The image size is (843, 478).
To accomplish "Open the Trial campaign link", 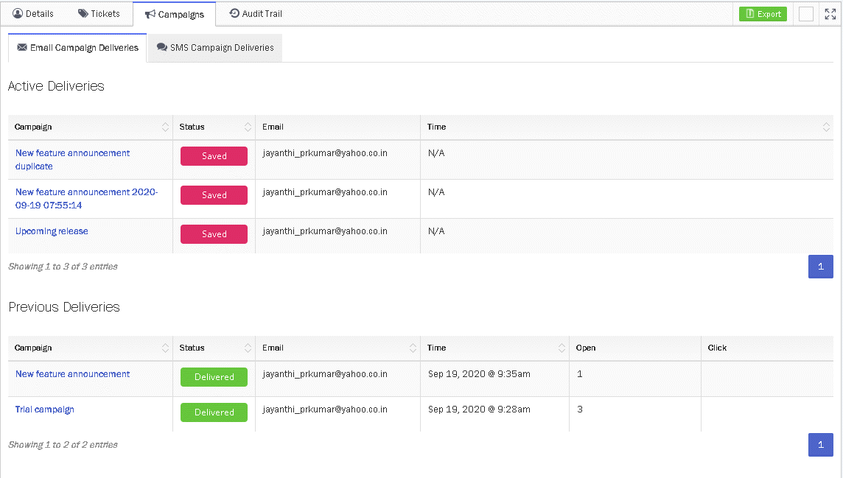I will point(45,410).
